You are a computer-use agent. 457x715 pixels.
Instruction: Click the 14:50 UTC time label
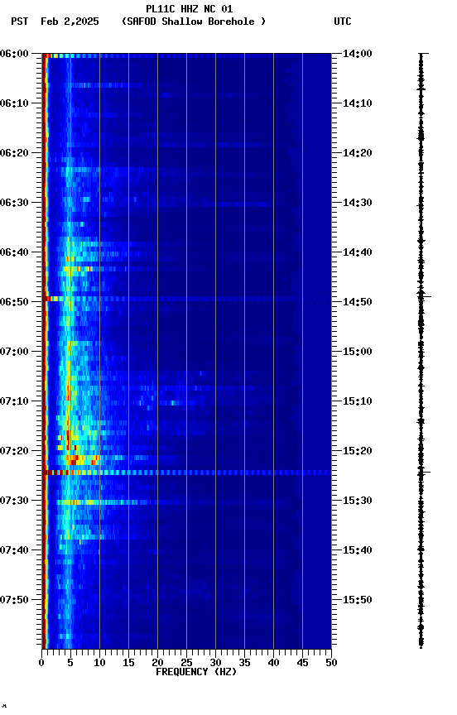click(x=358, y=302)
